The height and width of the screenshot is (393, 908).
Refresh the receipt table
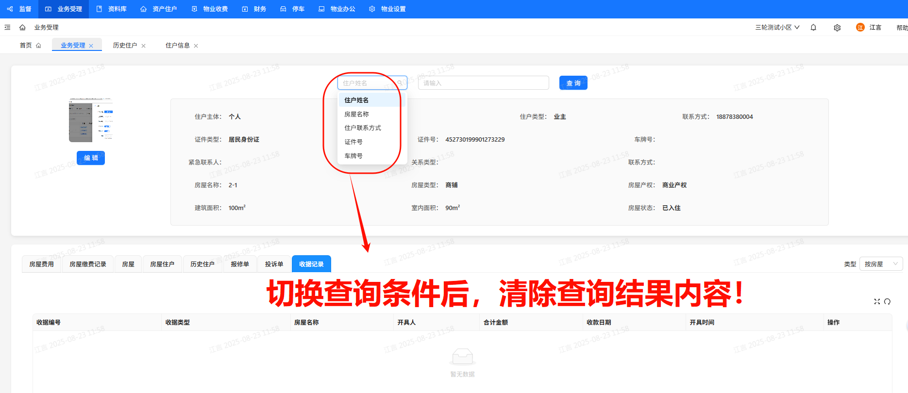click(x=887, y=301)
